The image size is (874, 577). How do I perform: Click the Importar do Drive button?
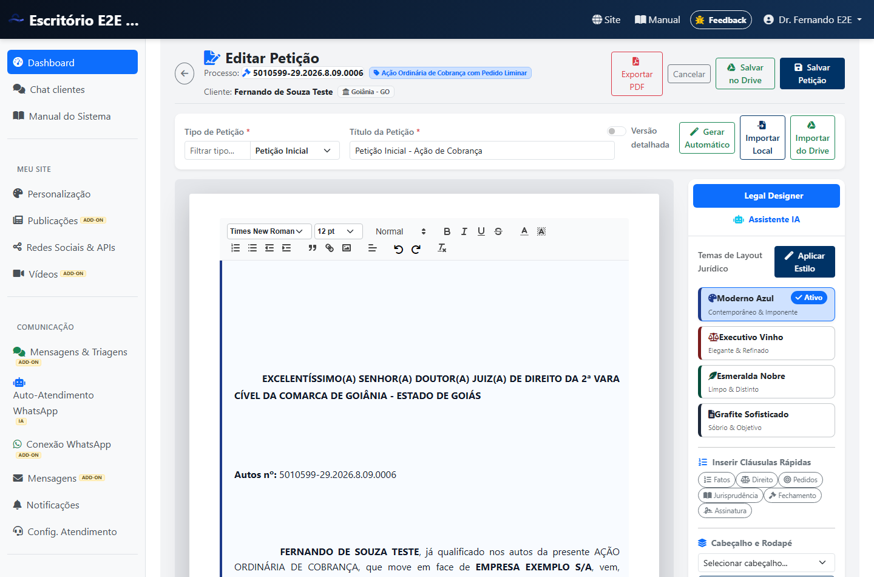pyautogui.click(x=813, y=138)
